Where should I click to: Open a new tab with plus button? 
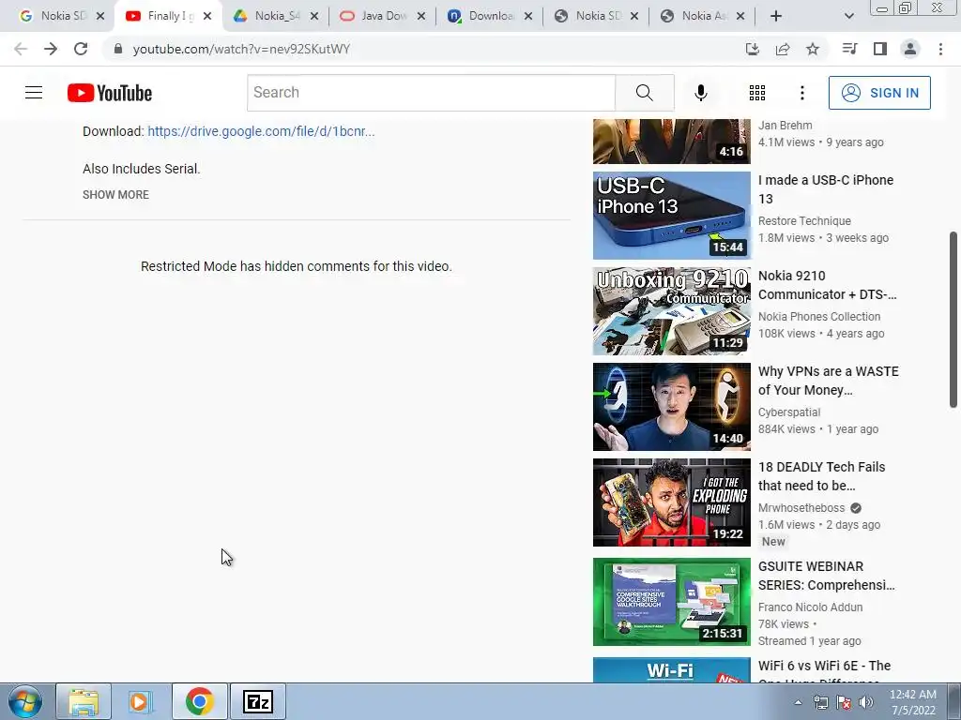pyautogui.click(x=776, y=16)
